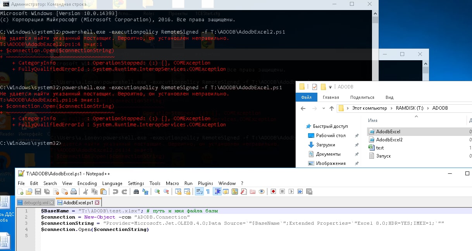Toggle synchronize vertical scrolling icon
Image resolution: width=472 pixels, height=251 pixels.
point(178,192)
